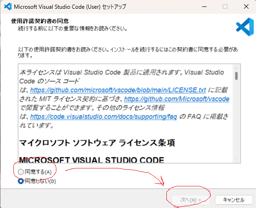Click the large VS Code logo at top right
The image size is (256, 208).
coord(245,27)
